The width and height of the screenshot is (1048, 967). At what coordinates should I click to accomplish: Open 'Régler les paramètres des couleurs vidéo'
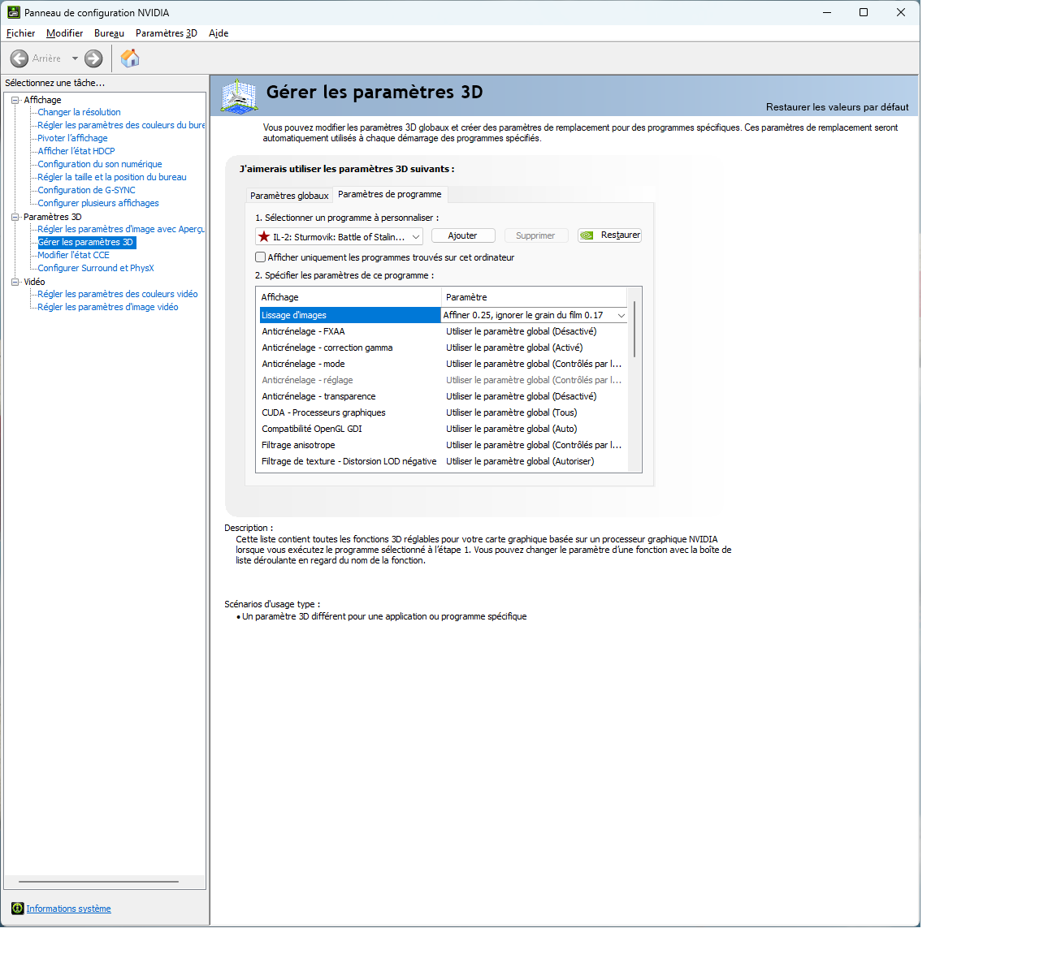[118, 294]
